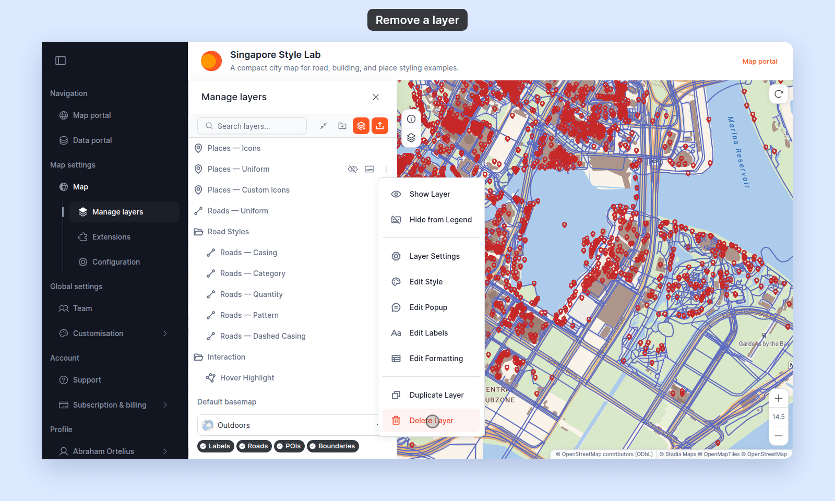Screen dimensions: 835x501
Task: Toggle Labels basemap chip
Action: click(x=216, y=446)
